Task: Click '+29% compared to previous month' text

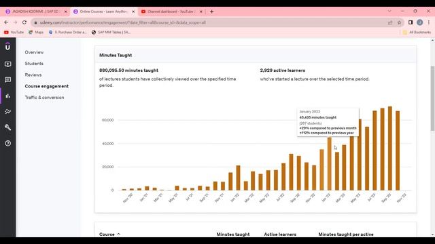Action: pos(328,128)
